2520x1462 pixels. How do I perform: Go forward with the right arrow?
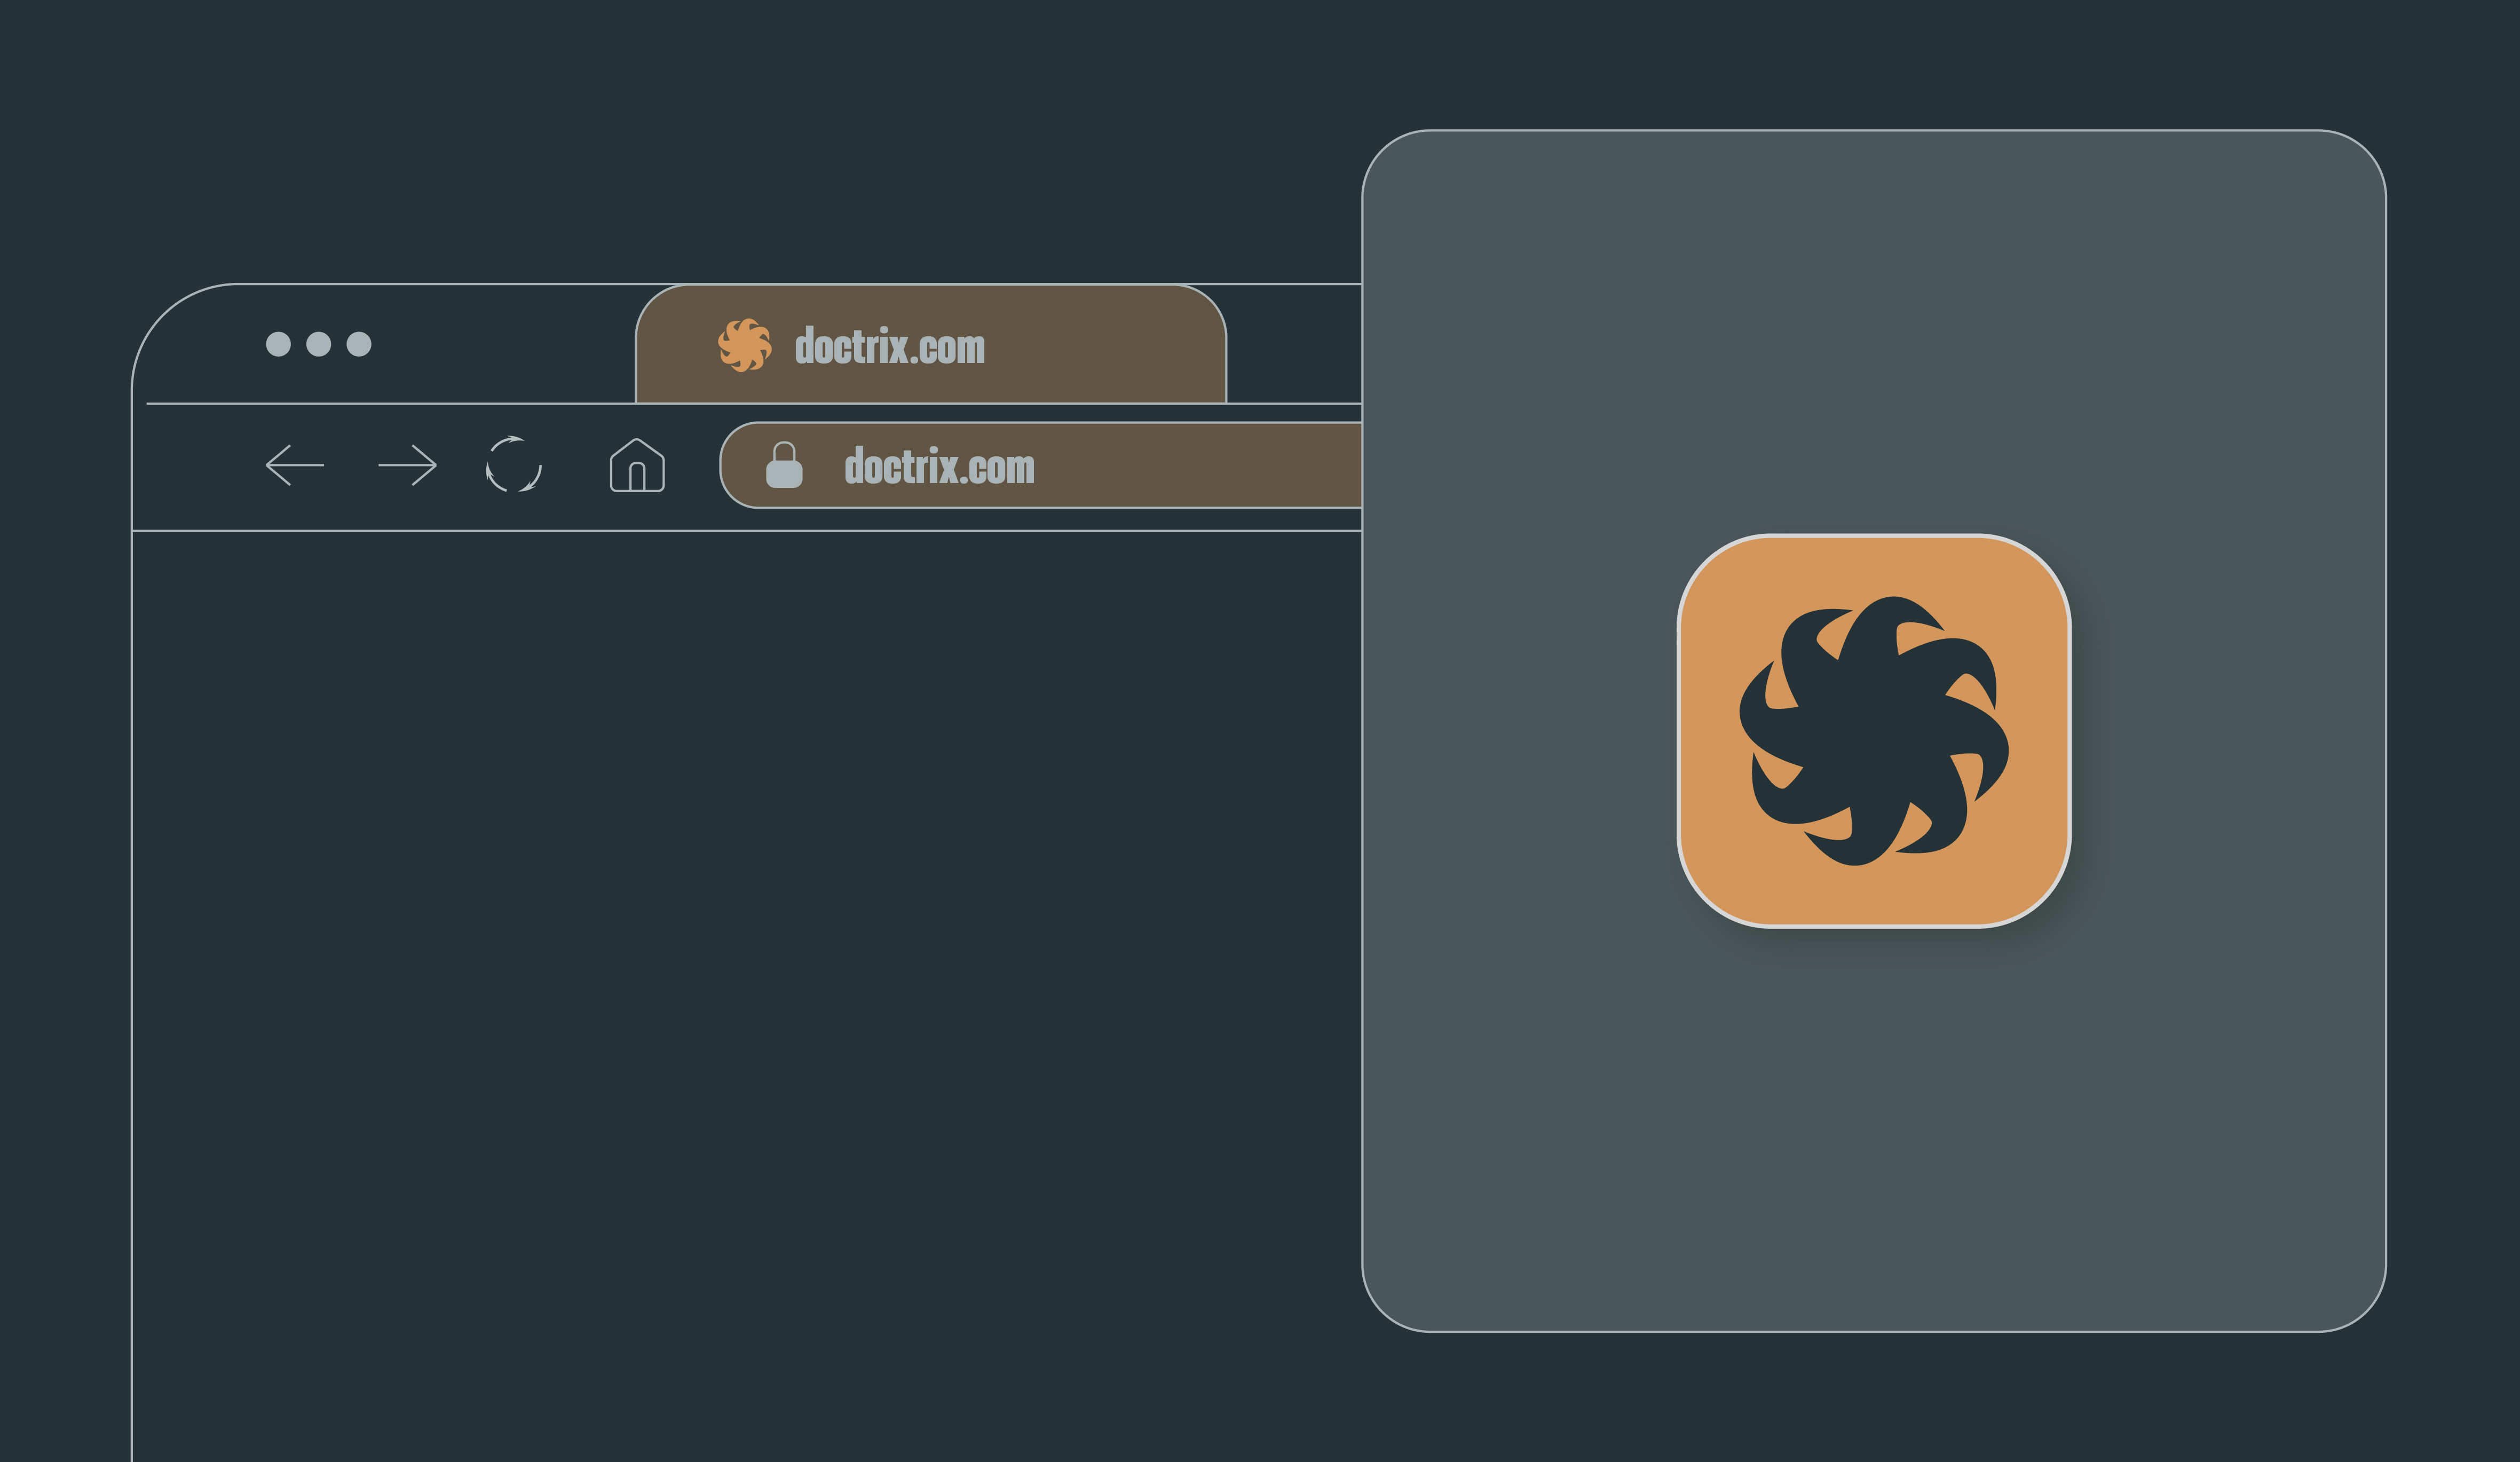407,465
